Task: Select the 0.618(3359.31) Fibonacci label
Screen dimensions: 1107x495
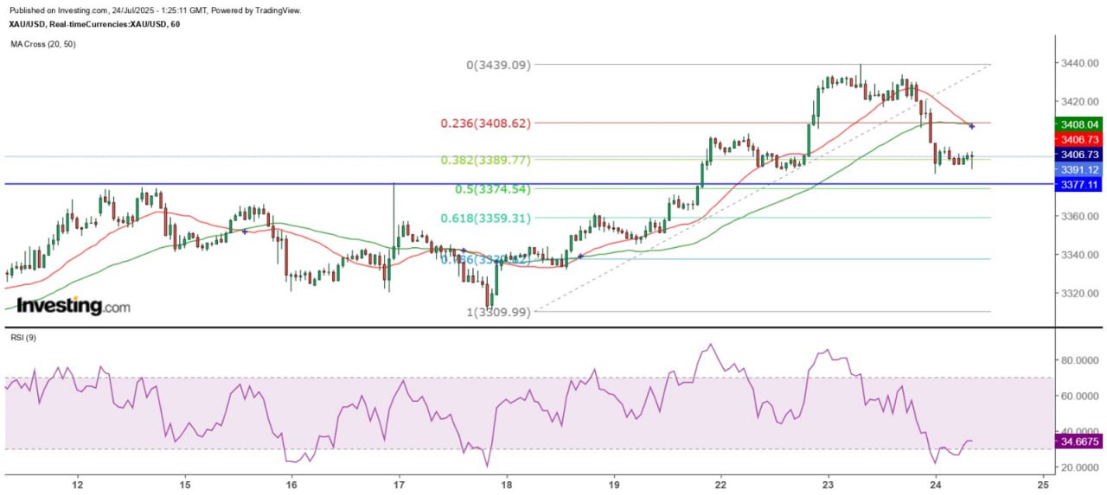Action: click(x=486, y=219)
